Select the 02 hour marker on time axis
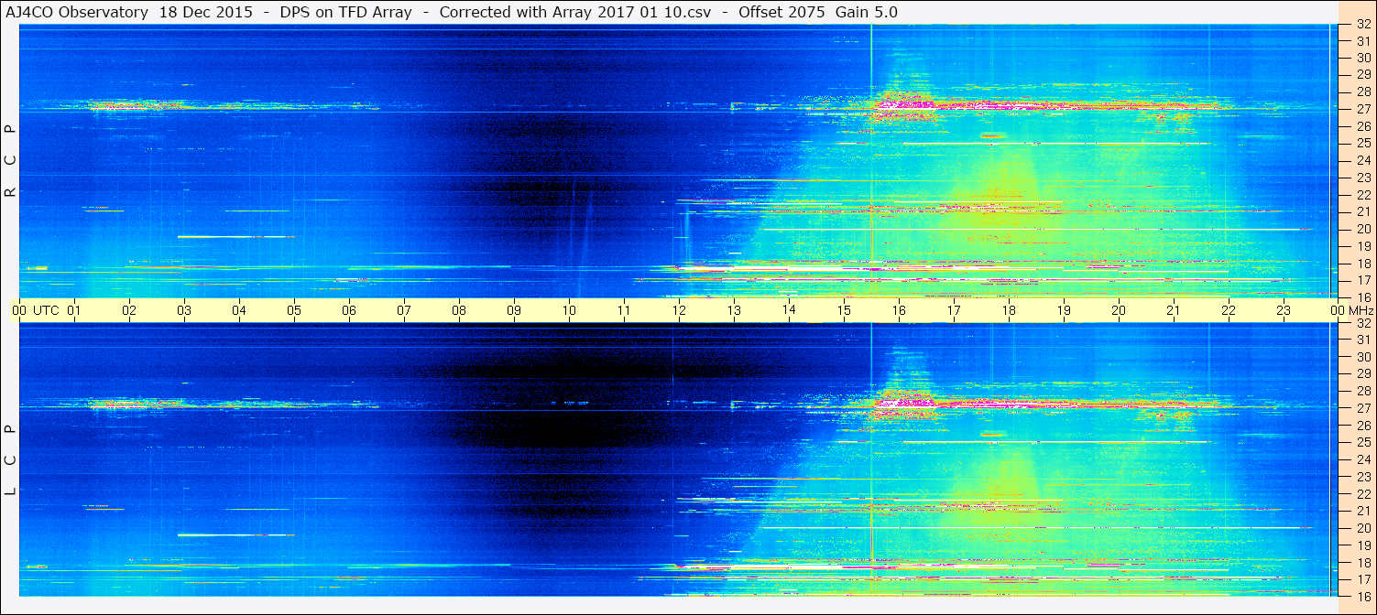Viewport: 1377px width, 615px height. (x=129, y=311)
